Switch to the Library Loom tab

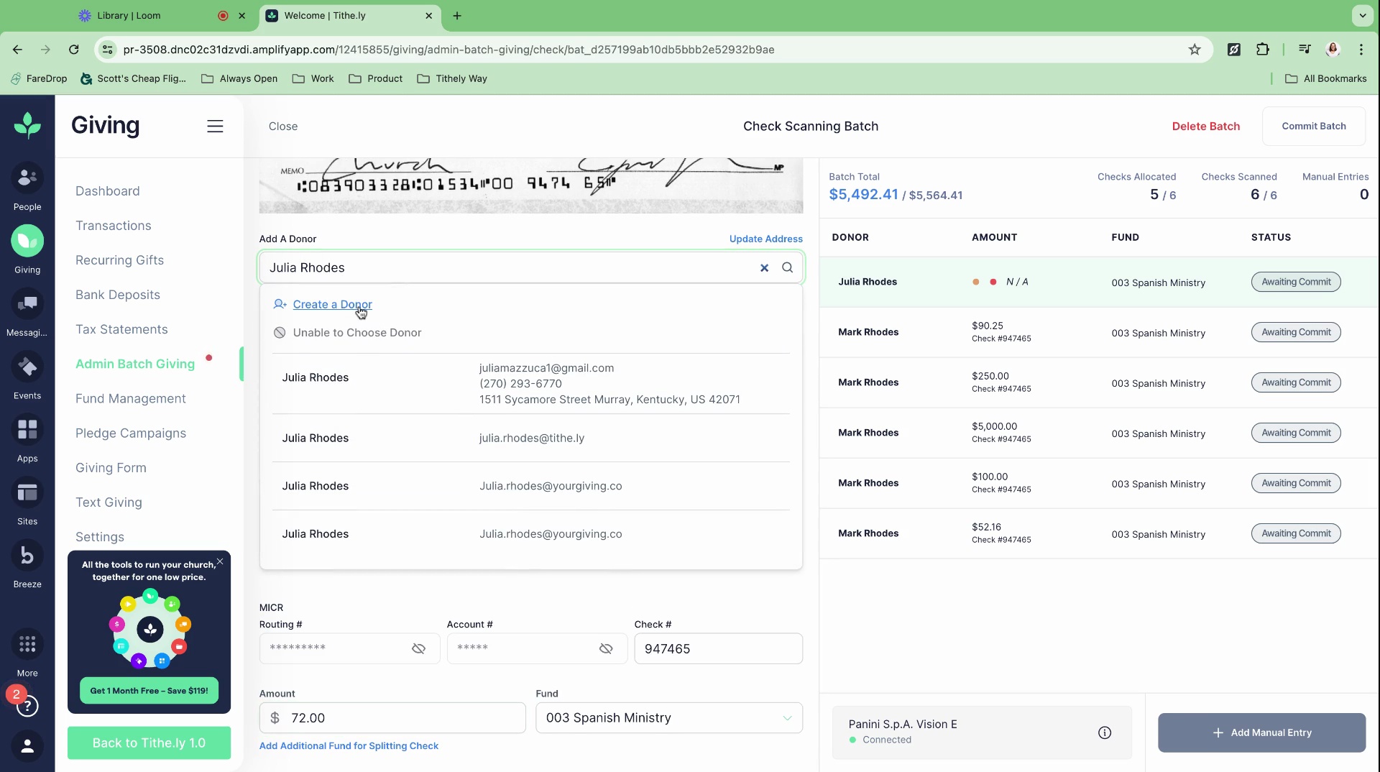[x=129, y=16]
